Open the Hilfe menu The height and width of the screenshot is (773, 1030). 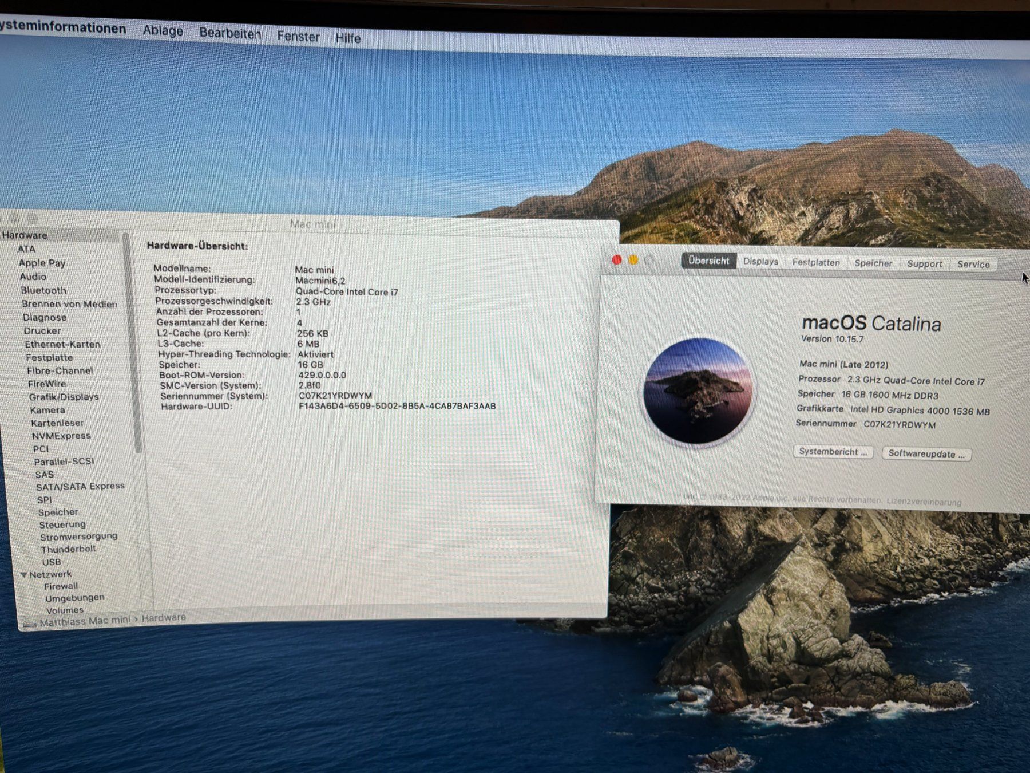coord(348,38)
